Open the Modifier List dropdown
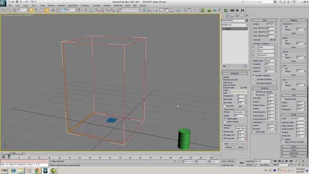 tap(235, 25)
